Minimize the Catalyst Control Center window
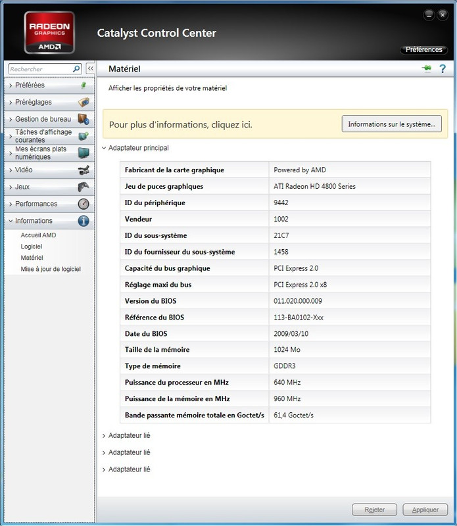Screen dimensions: 457x526 (429, 14)
